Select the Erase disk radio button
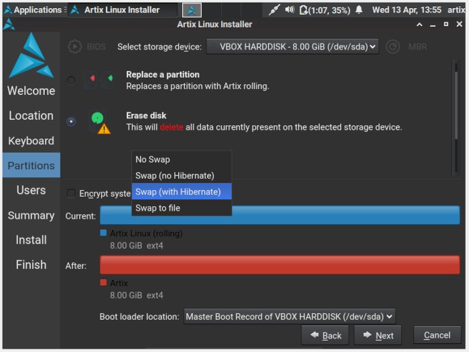 71,121
